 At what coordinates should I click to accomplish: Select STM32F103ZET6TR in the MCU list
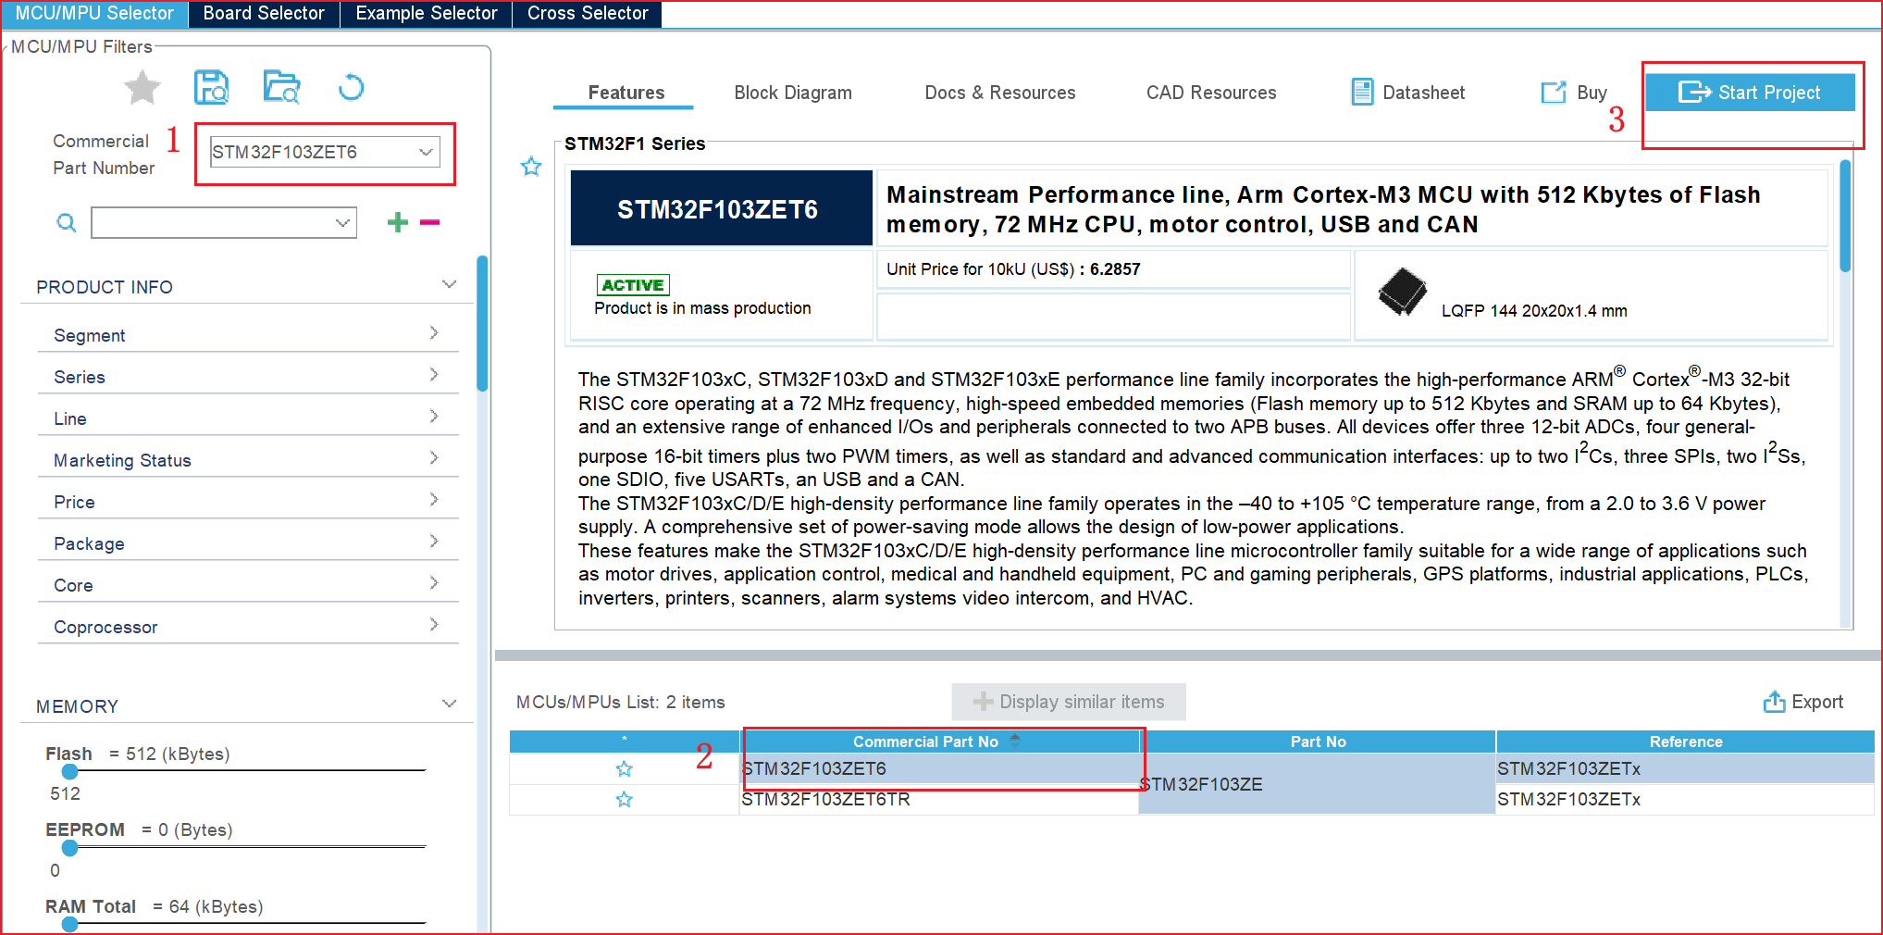[939, 800]
